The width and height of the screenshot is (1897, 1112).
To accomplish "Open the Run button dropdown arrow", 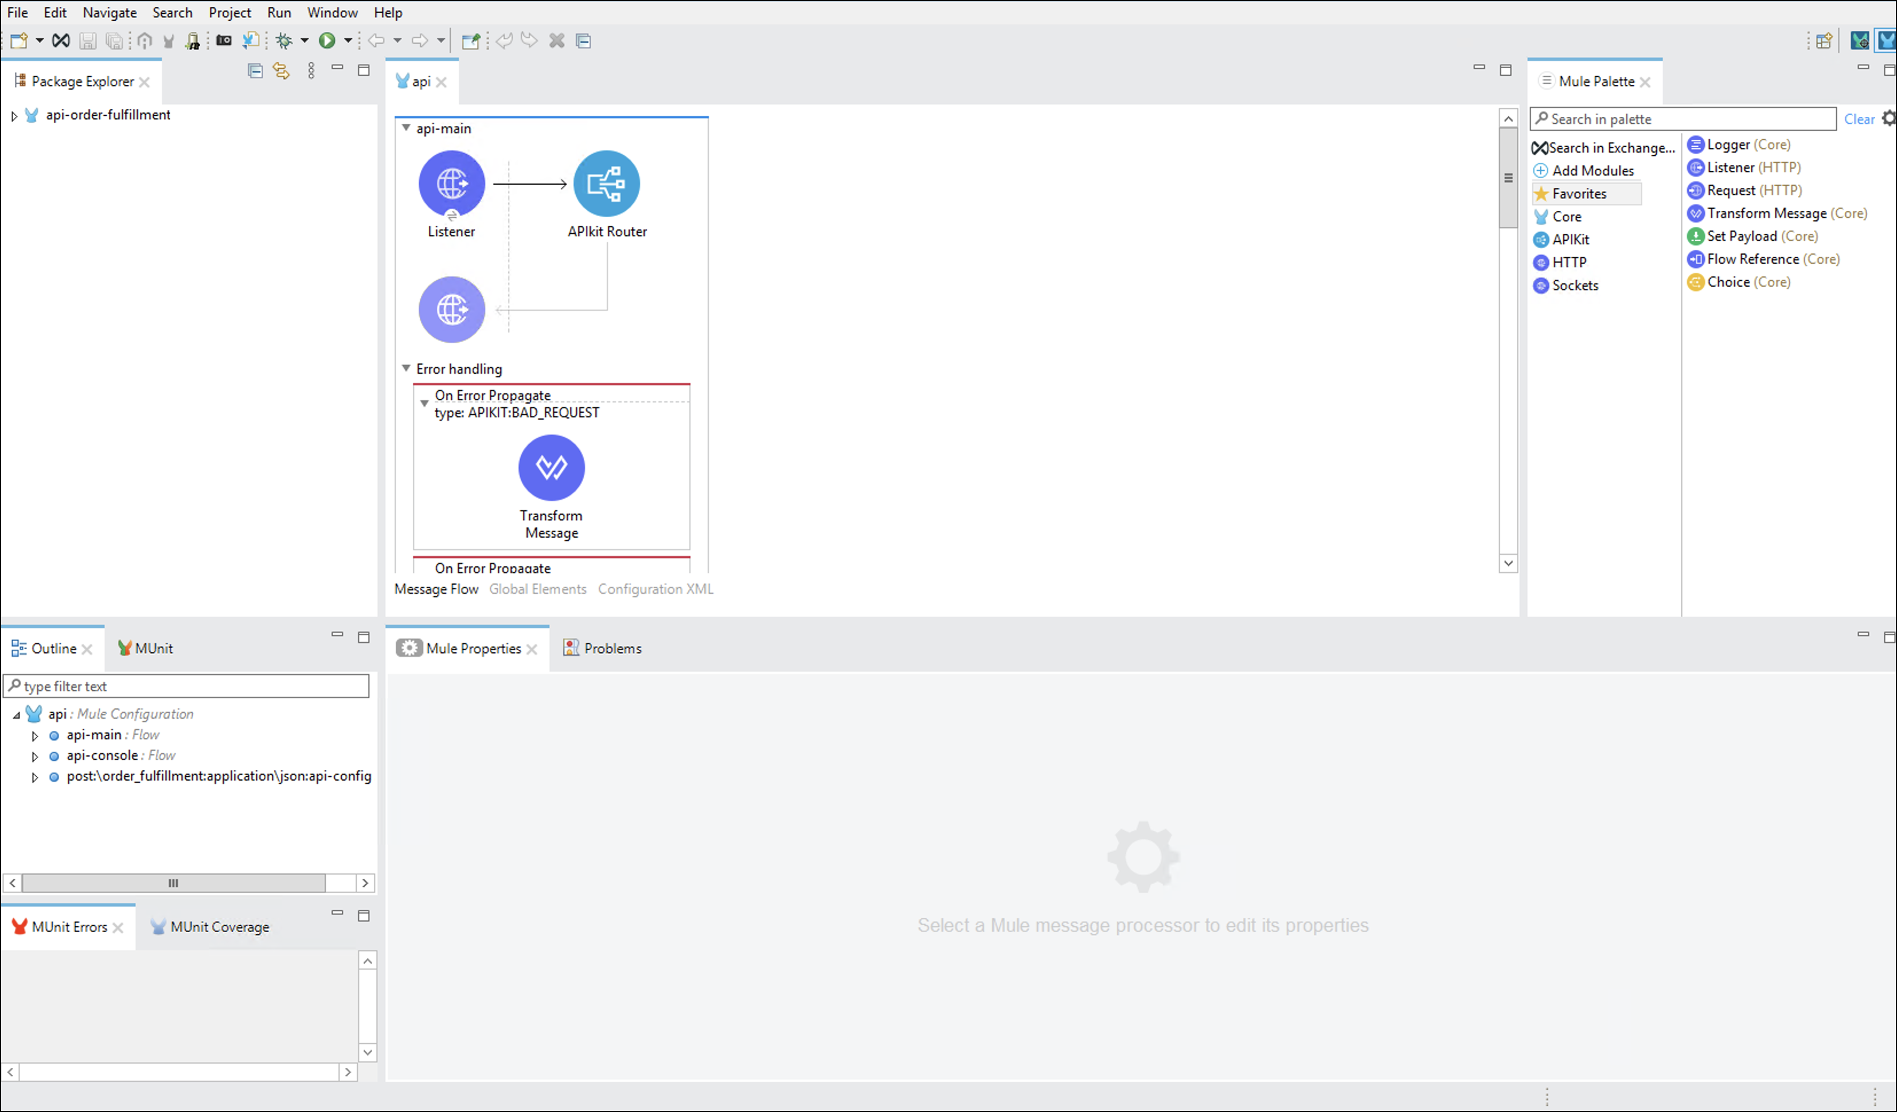I will point(348,41).
